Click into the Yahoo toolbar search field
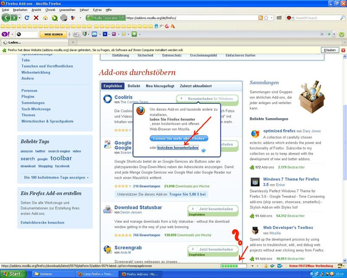Image resolution: width=347 pixels, height=278 pixels. (26, 34)
